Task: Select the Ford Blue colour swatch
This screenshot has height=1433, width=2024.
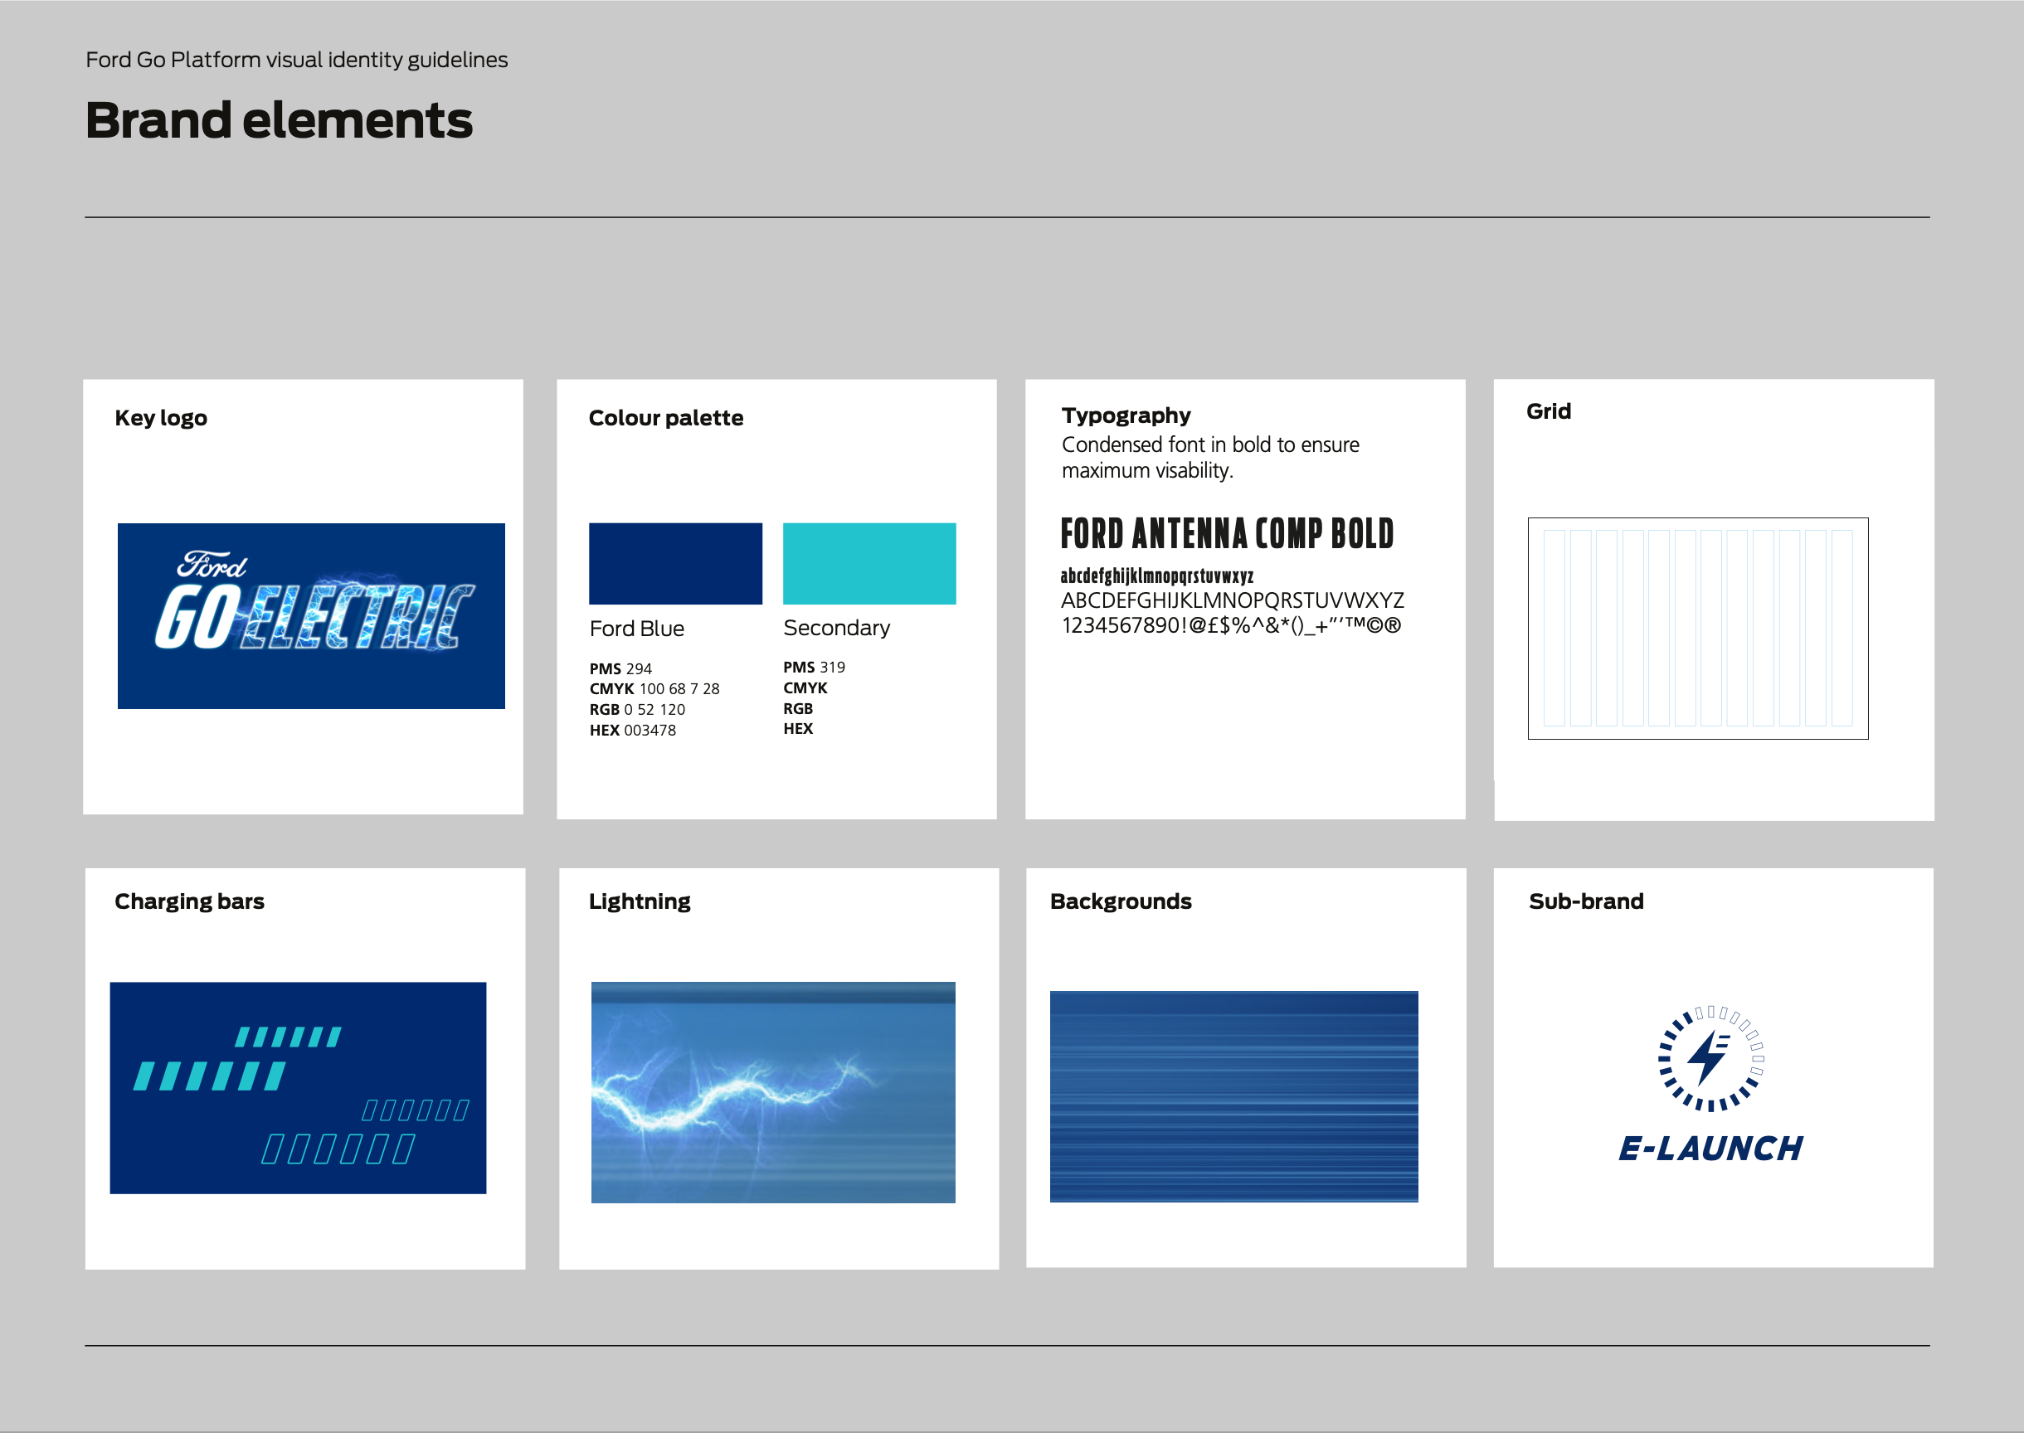Action: [x=675, y=563]
